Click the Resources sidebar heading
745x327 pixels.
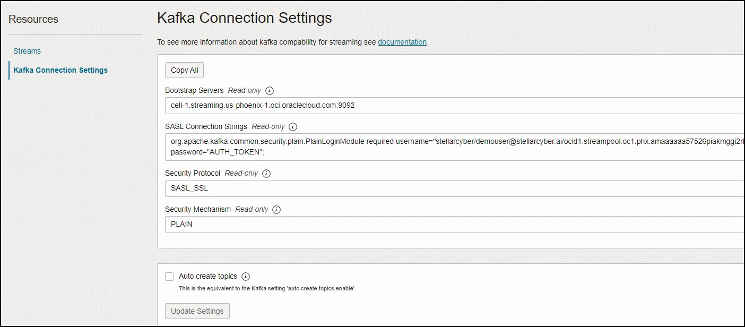(x=33, y=19)
